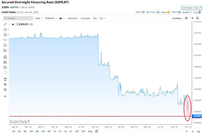
Task: Select the 3Y range
Action: pos(65,131)
